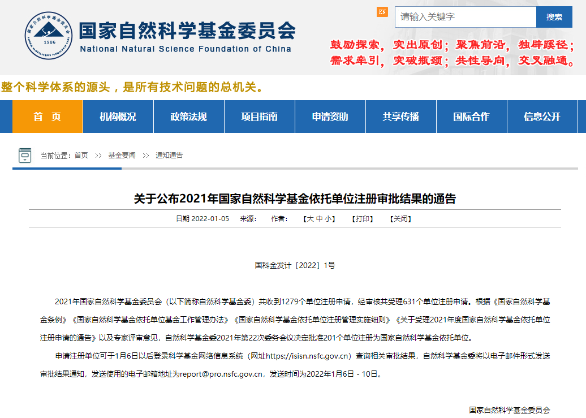Click the 通知通告 breadcrumb link
This screenshot has height=418, width=586.
169,156
